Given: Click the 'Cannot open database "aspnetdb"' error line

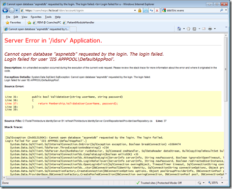Looking at the screenshot, I should pyautogui.click(x=84, y=54).
